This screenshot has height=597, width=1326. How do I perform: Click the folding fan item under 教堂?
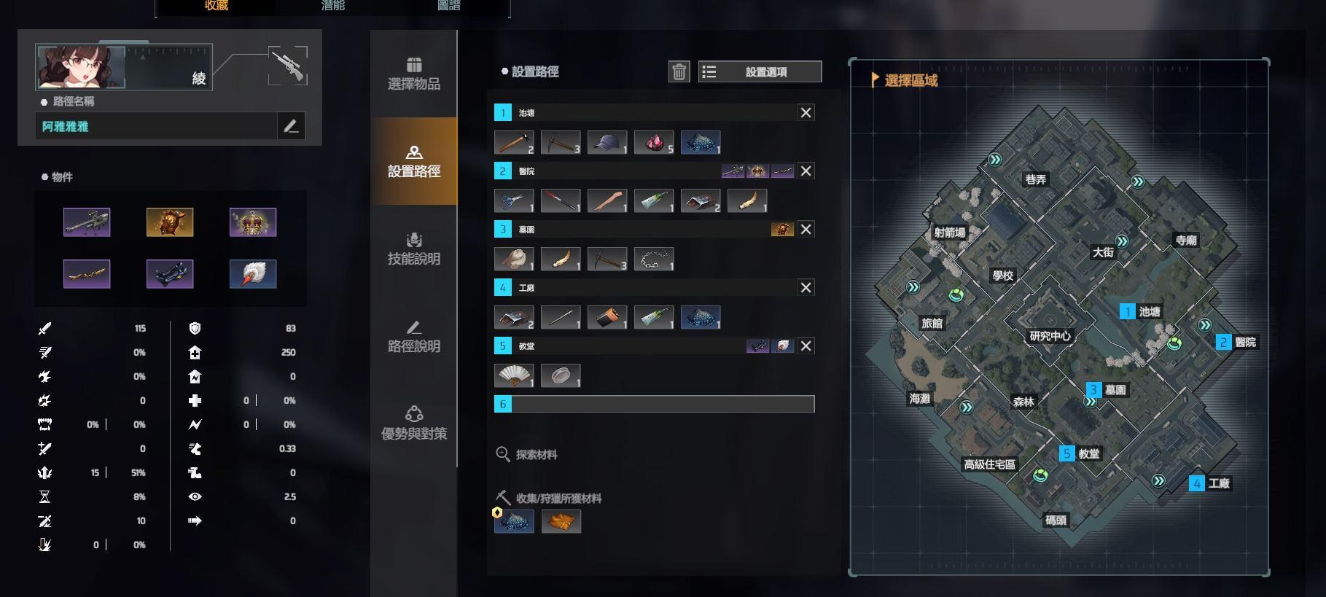[514, 375]
